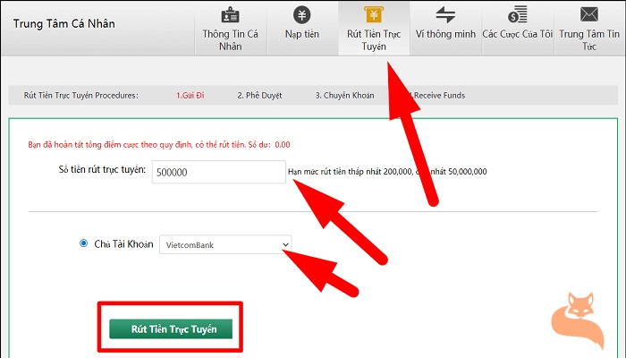Click the Rút Tiền Trực Tuyến Procedures label
The image size is (626, 358).
tap(81, 96)
